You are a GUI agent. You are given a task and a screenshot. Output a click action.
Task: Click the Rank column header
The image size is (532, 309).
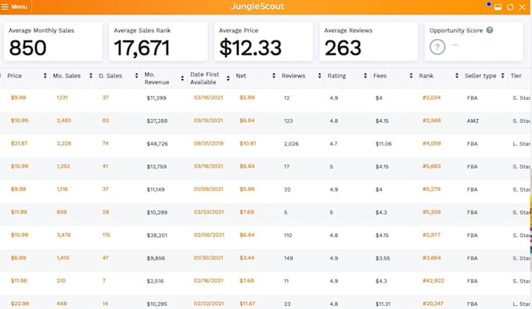click(426, 76)
